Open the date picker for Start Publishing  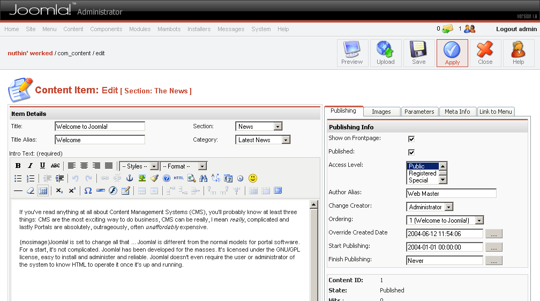point(494,247)
